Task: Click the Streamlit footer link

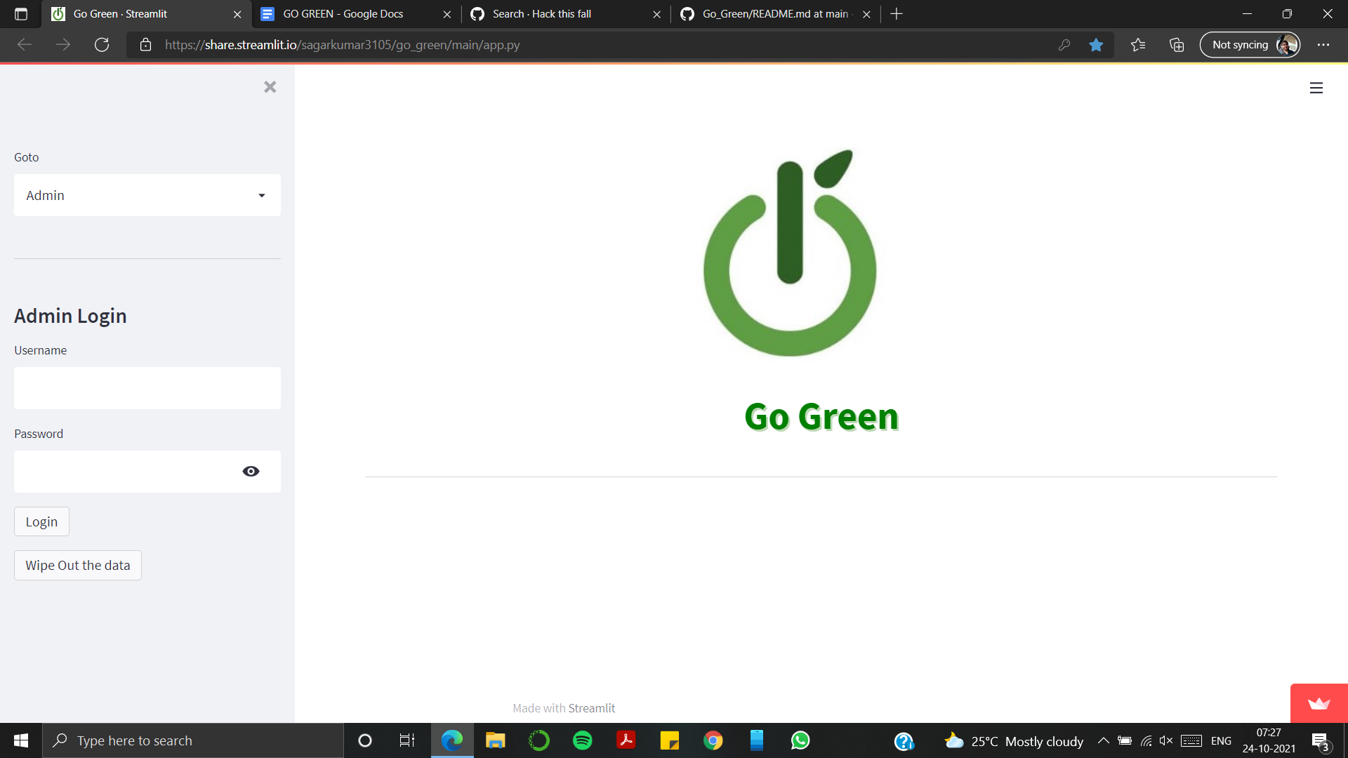Action: pos(591,708)
